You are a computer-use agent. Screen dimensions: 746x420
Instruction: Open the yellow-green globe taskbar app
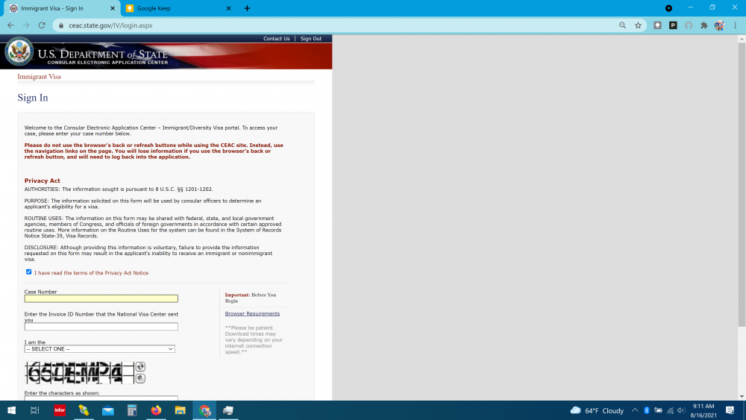[x=84, y=410]
